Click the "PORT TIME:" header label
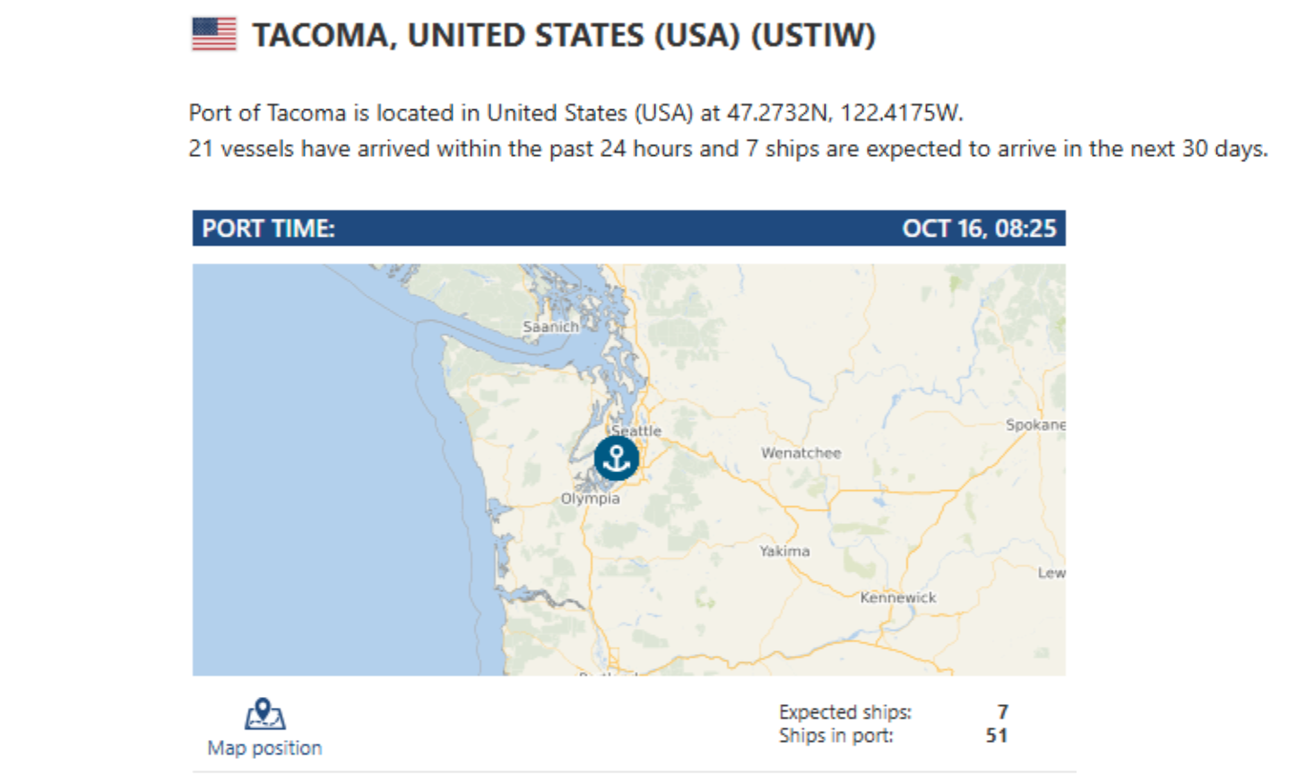 point(268,228)
